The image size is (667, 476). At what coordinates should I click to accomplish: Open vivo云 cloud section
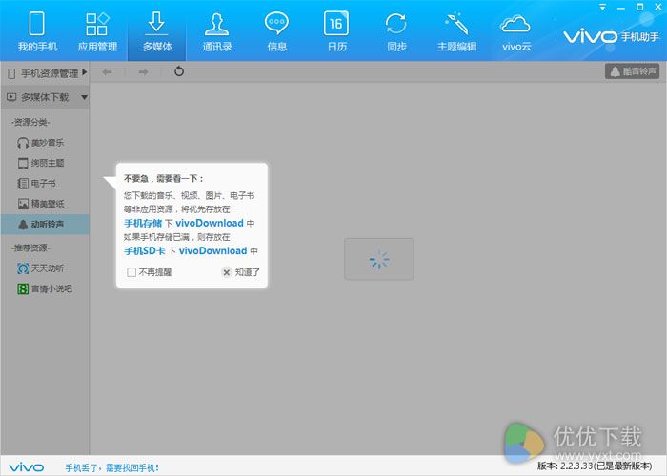(516, 32)
